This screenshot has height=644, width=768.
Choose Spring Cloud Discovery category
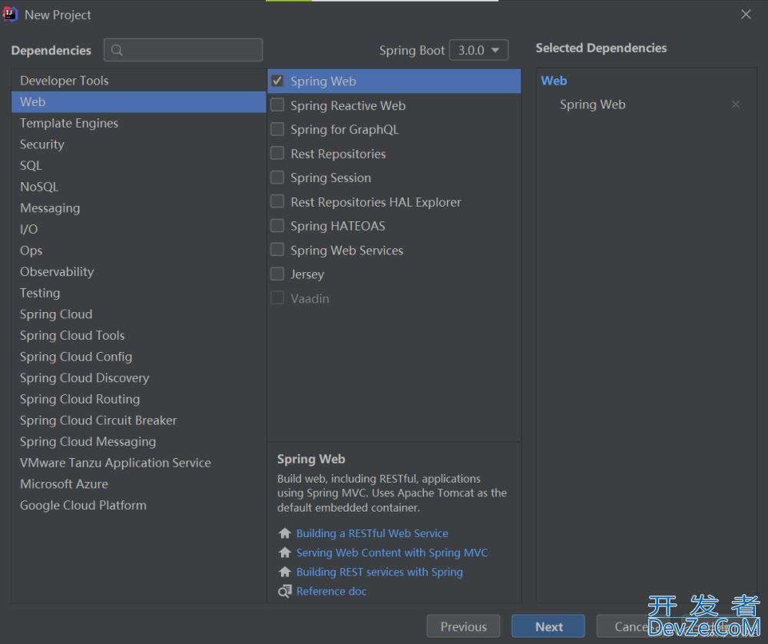click(138, 378)
